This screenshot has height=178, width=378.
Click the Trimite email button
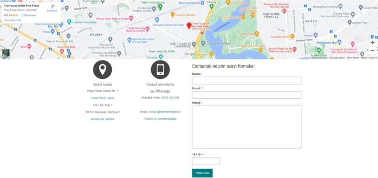click(202, 173)
